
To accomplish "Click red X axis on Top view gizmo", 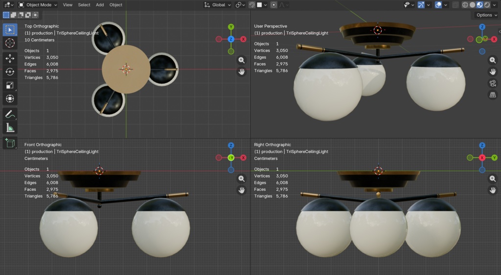I will [x=243, y=39].
